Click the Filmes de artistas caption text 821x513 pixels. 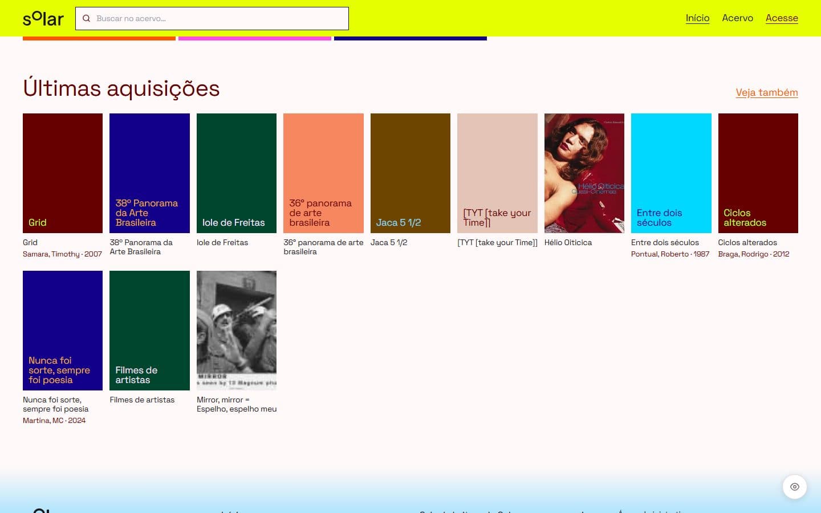coord(142,400)
